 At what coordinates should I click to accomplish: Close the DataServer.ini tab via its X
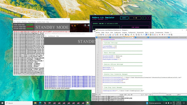(134, 37)
